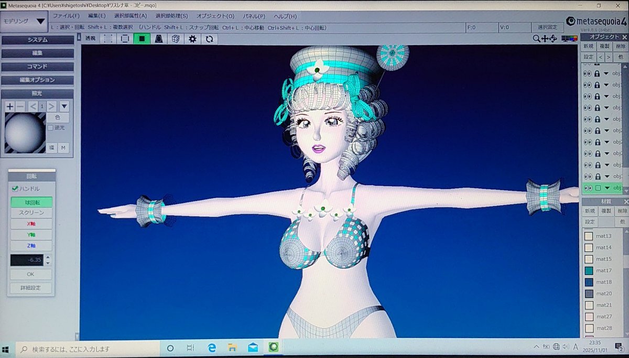
Task: Open the 選択部処理(S) menu
Action: coord(171,16)
